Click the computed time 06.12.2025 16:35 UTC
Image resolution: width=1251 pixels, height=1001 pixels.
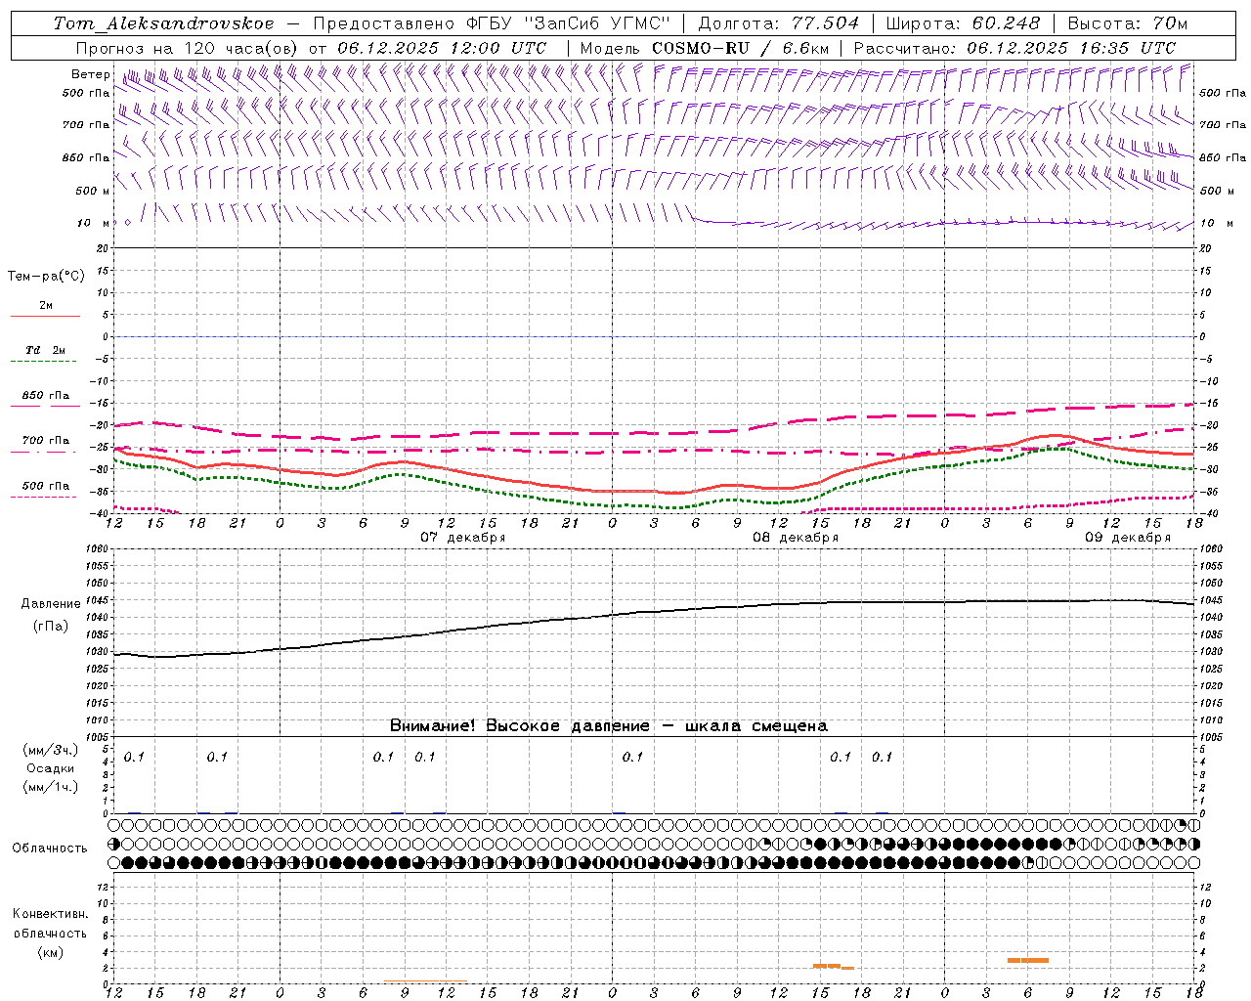coord(1071,48)
